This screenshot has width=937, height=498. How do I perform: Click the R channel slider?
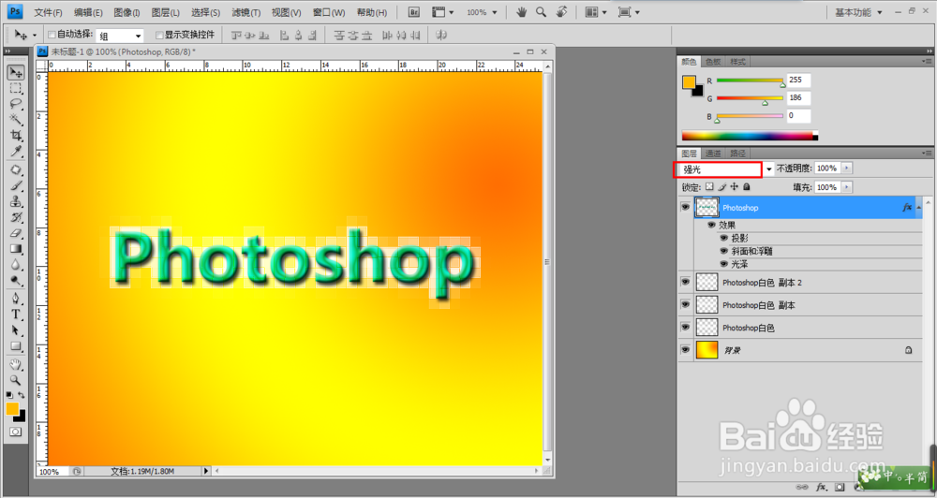(x=750, y=81)
